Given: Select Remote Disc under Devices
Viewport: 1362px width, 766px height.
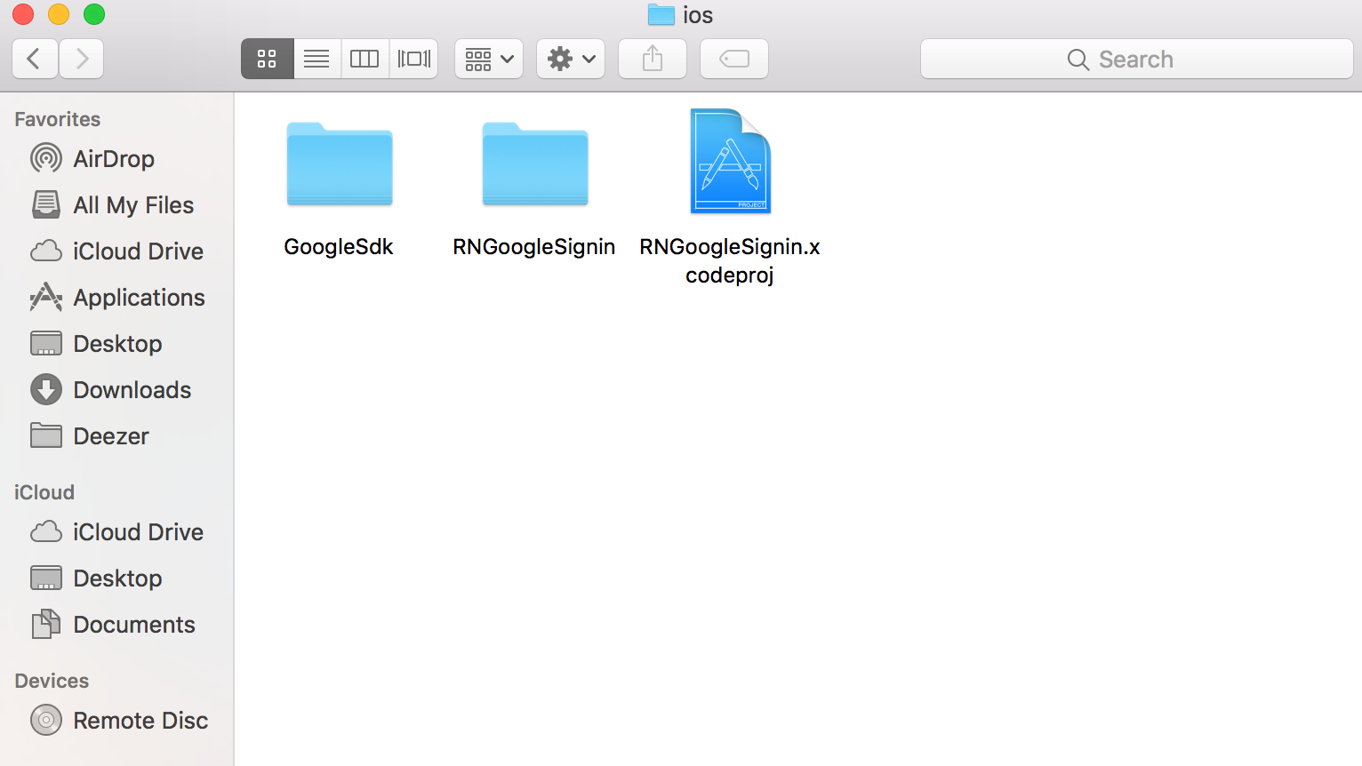Looking at the screenshot, I should point(140,721).
